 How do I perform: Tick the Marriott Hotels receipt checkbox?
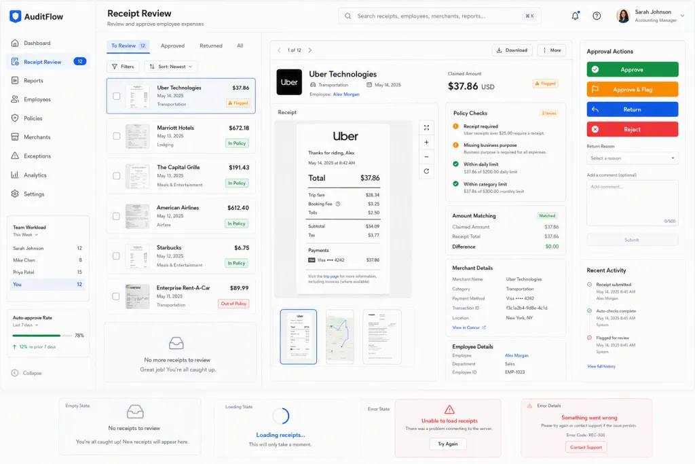[x=117, y=136]
